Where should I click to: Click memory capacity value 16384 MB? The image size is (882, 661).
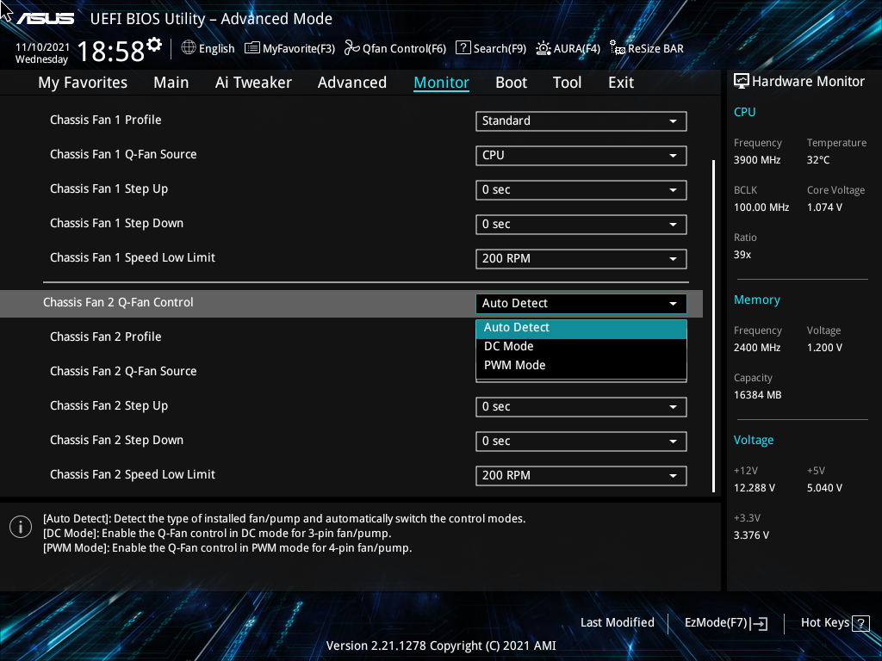[757, 395]
